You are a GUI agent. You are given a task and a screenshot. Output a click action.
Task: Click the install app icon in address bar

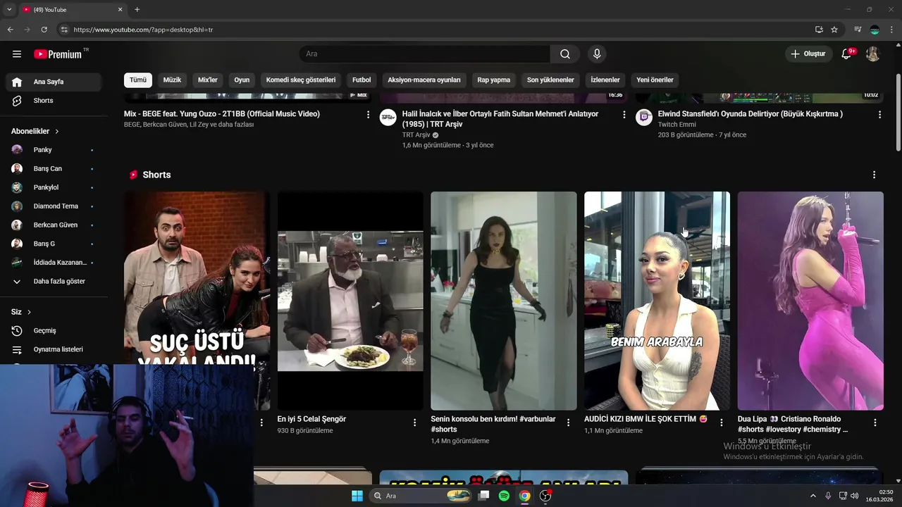click(819, 30)
